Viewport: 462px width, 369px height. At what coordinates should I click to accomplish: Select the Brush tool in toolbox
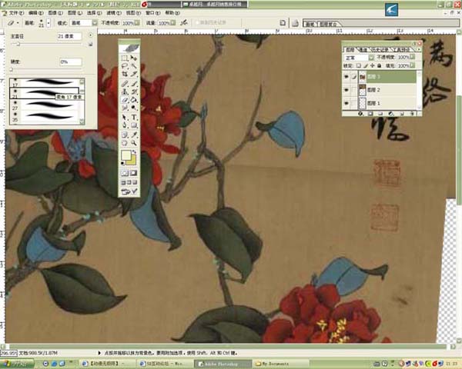point(134,84)
